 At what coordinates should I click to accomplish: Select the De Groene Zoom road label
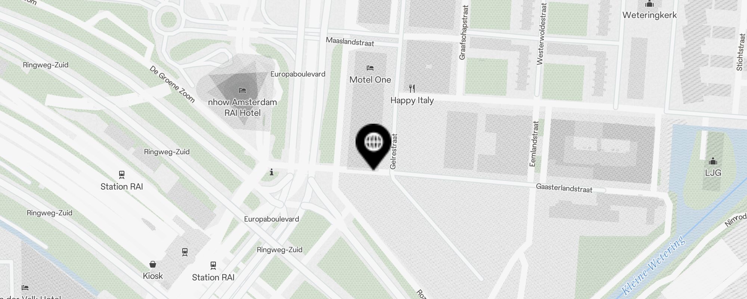(172, 84)
